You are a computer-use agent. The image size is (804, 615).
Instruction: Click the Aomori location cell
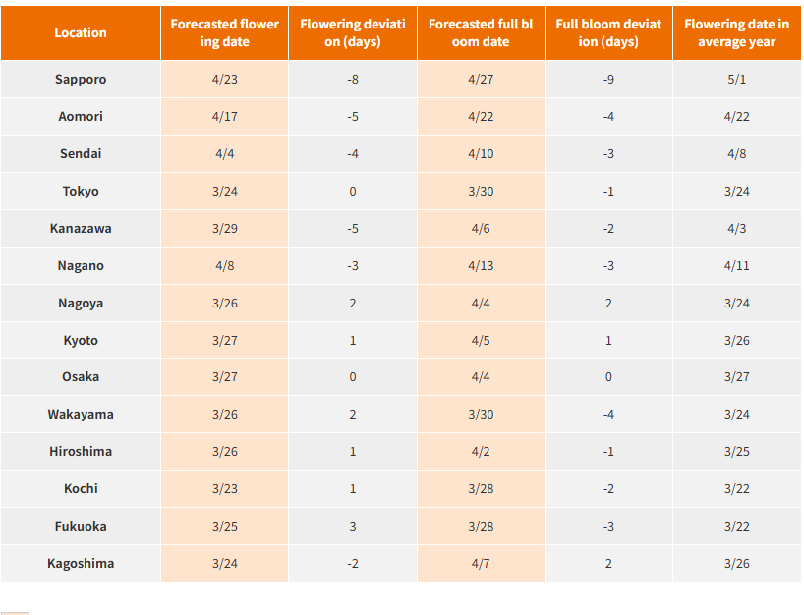tap(81, 116)
